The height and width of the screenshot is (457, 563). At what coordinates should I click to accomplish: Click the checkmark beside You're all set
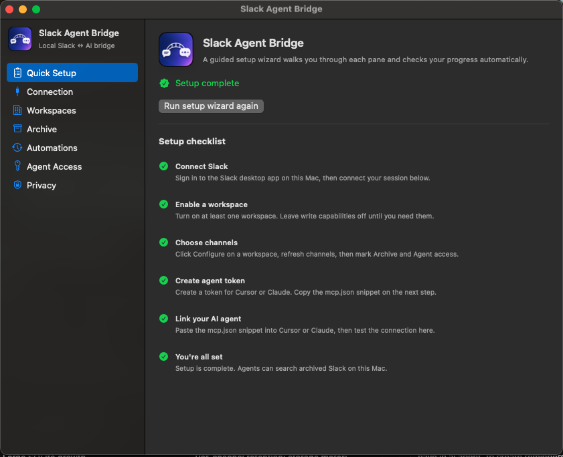coord(164,357)
